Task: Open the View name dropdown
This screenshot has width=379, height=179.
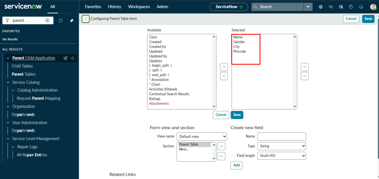Action: point(201,136)
